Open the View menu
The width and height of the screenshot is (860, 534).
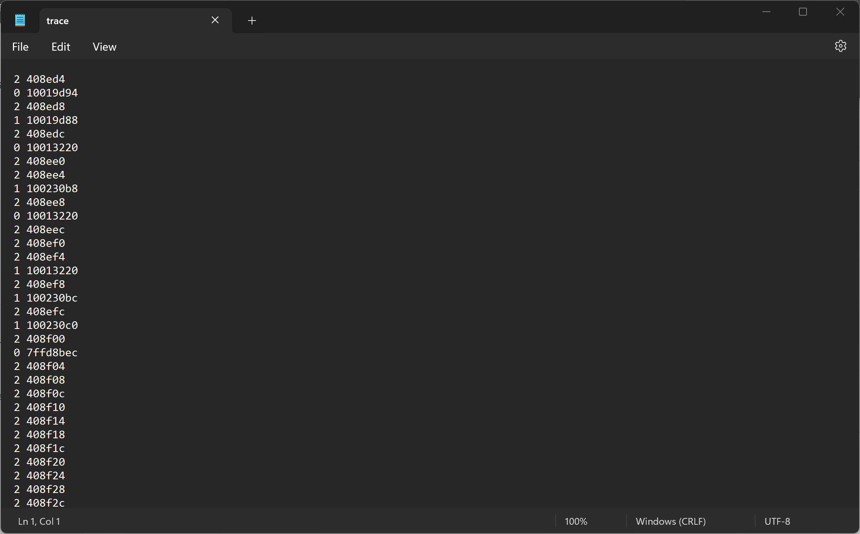[x=104, y=47]
